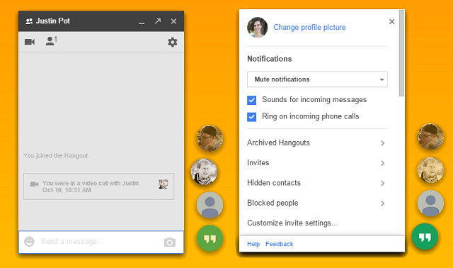Screen dimensions: 453x268
Task: Click the Help link
Action: [253, 244]
